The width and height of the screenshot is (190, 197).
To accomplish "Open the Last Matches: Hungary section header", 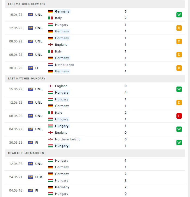I will 95,79.
